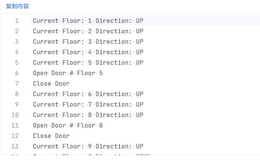
Task: Click the 'Open Door # Floor 8' line
Action: 68,126
